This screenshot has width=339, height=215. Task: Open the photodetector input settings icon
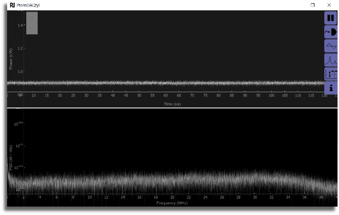coord(331,32)
